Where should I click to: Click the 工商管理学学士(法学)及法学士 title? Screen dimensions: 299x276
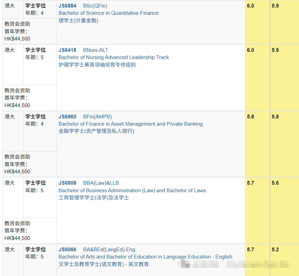(x=94, y=198)
